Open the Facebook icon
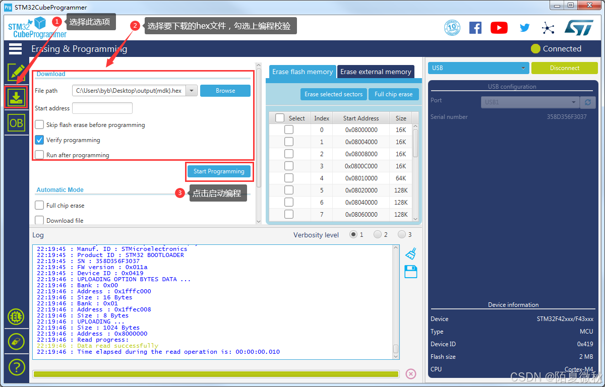 (x=475, y=28)
